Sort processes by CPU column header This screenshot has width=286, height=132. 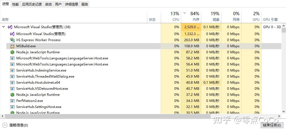pyautogui.click(x=176, y=19)
